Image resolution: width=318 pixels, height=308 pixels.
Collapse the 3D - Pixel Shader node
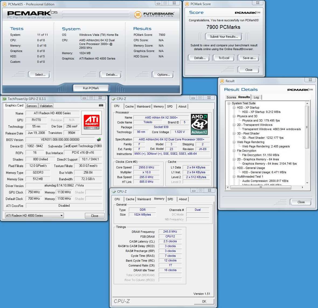point(234,133)
